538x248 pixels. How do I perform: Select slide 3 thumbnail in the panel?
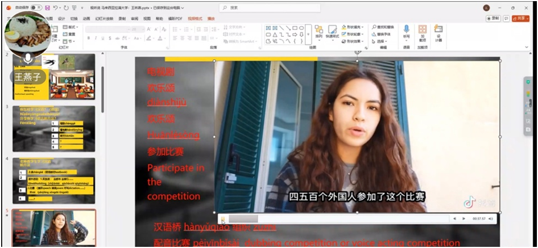coord(53,128)
